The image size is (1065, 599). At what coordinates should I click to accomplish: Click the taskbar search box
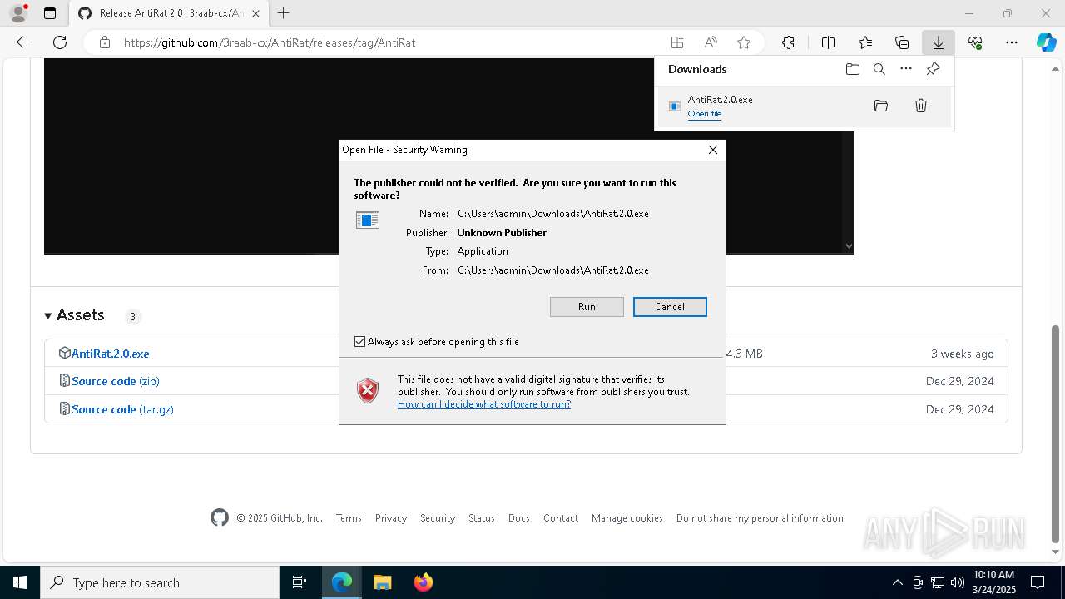pos(160,582)
